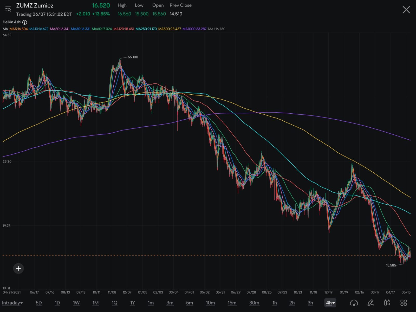
Task: Select the 1h interval
Action: 275,303
